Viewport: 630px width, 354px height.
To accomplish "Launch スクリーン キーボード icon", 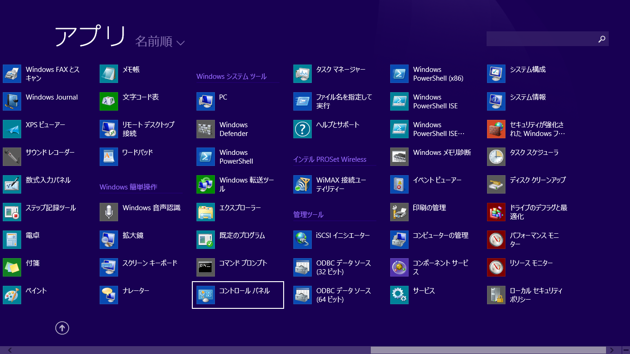I will [x=109, y=267].
